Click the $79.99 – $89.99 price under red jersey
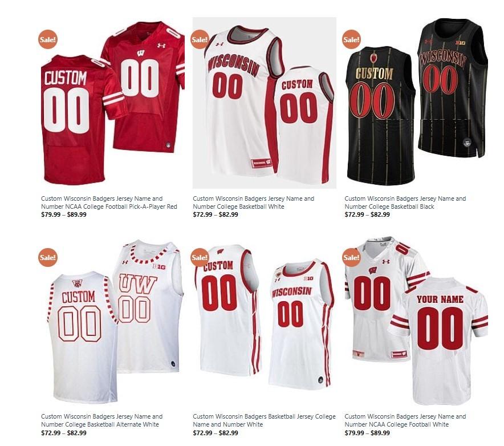The height and width of the screenshot is (446, 504). 64,214
